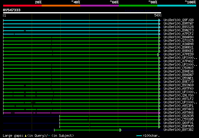This screenshot has height=138, width=199.
Task: Click the arrowhead ending the C5YU95 bar
Action: point(160,120)
